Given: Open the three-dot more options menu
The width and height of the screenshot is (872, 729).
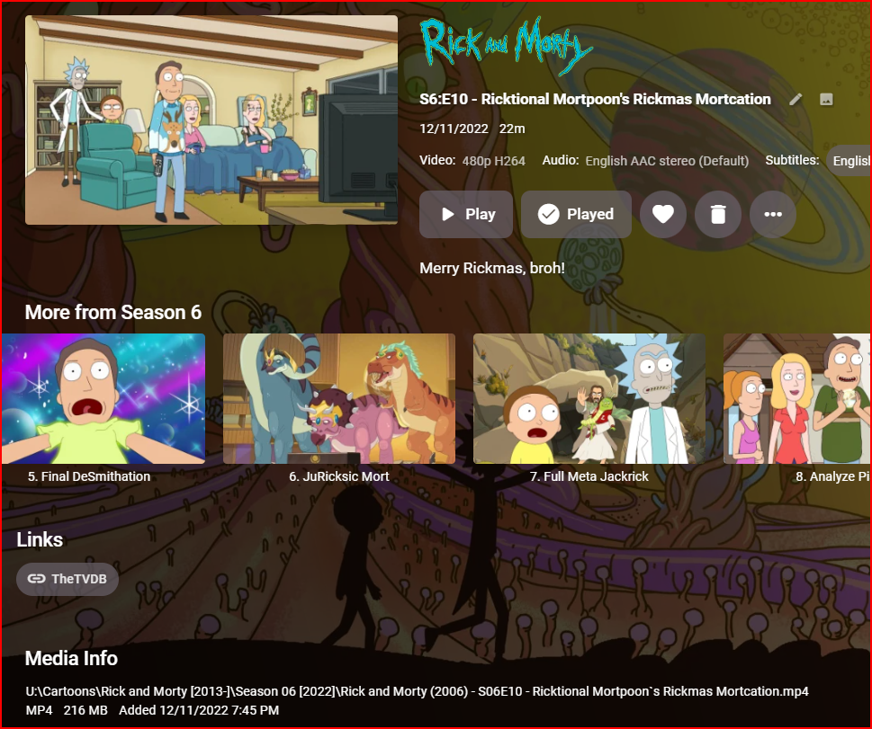Looking at the screenshot, I should click(772, 214).
